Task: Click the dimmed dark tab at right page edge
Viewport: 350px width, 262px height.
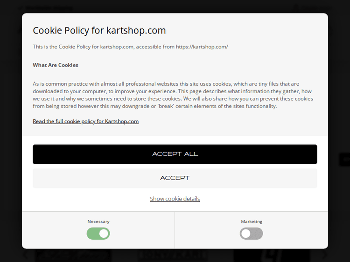Action: 344,160
